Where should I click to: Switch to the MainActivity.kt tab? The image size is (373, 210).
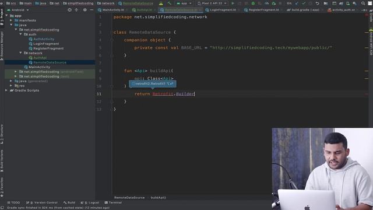pos(112,10)
